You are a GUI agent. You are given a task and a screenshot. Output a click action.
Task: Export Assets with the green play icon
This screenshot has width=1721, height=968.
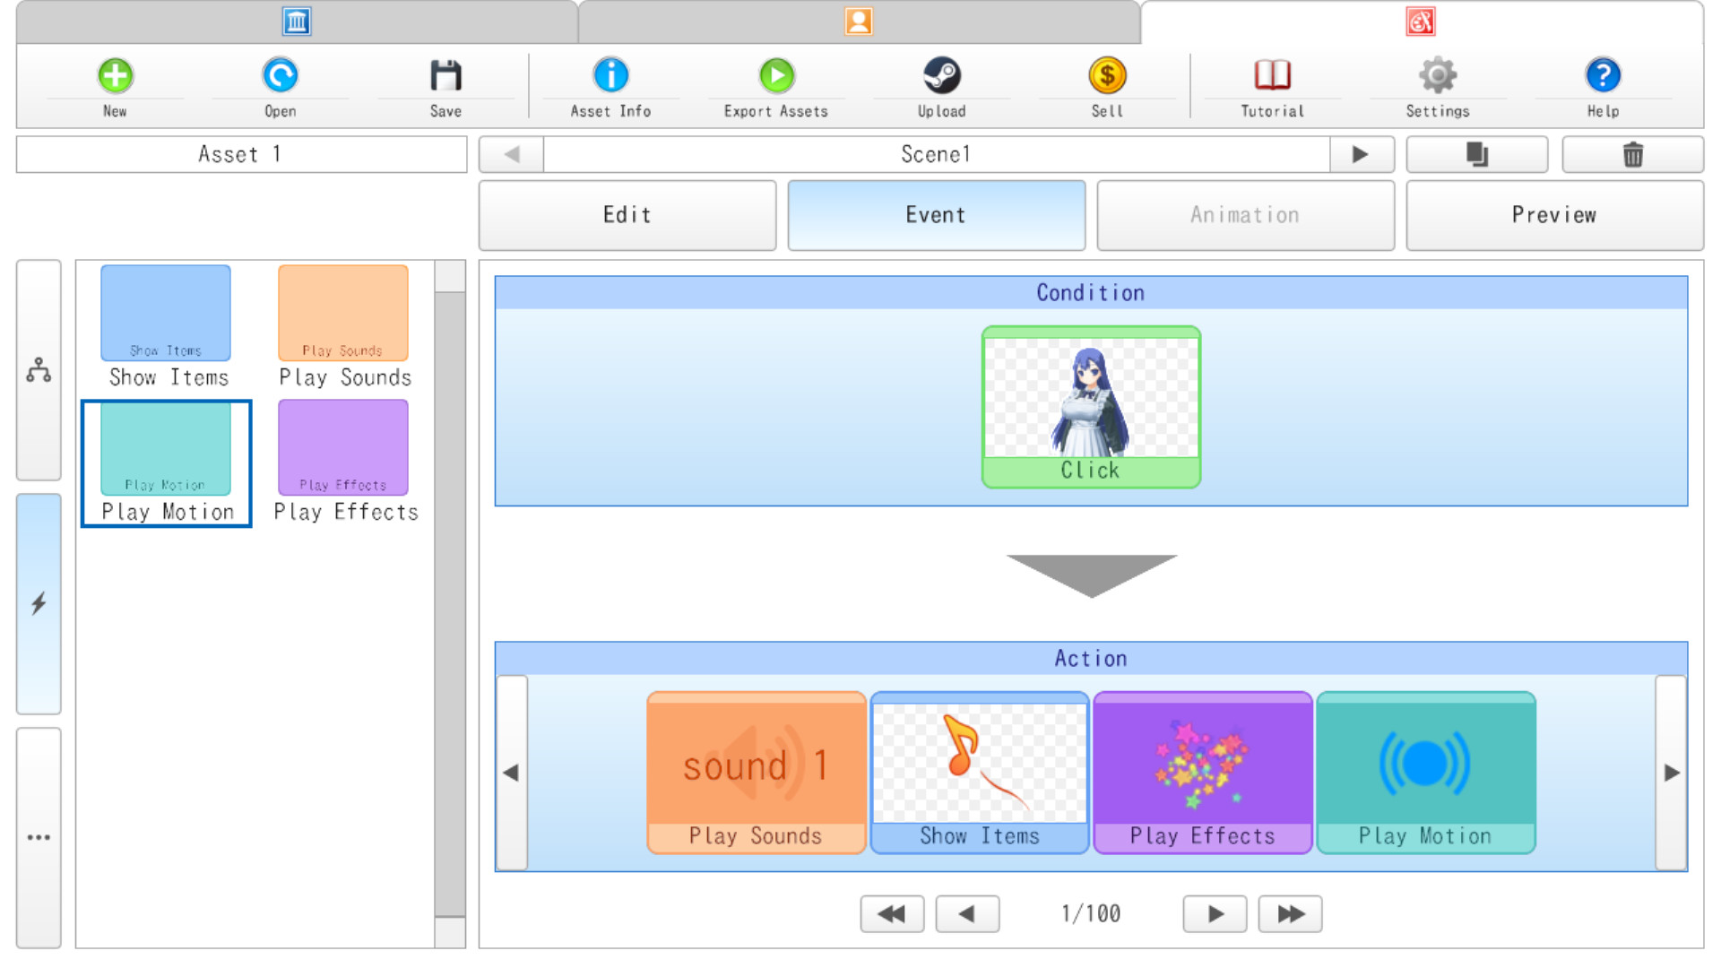pyautogui.click(x=776, y=85)
